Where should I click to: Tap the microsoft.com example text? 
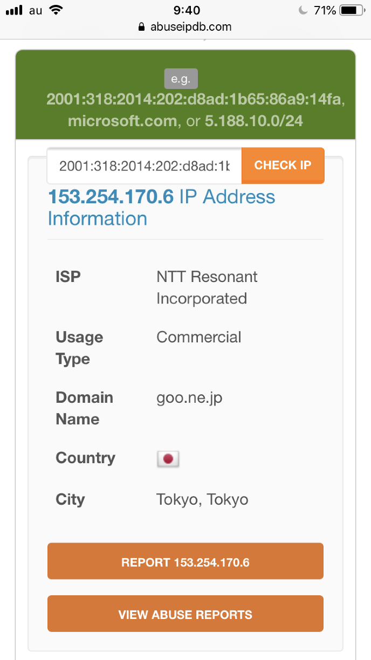(122, 121)
